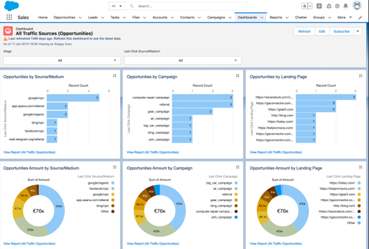Switch to the Dashboards tab

pyautogui.click(x=247, y=17)
